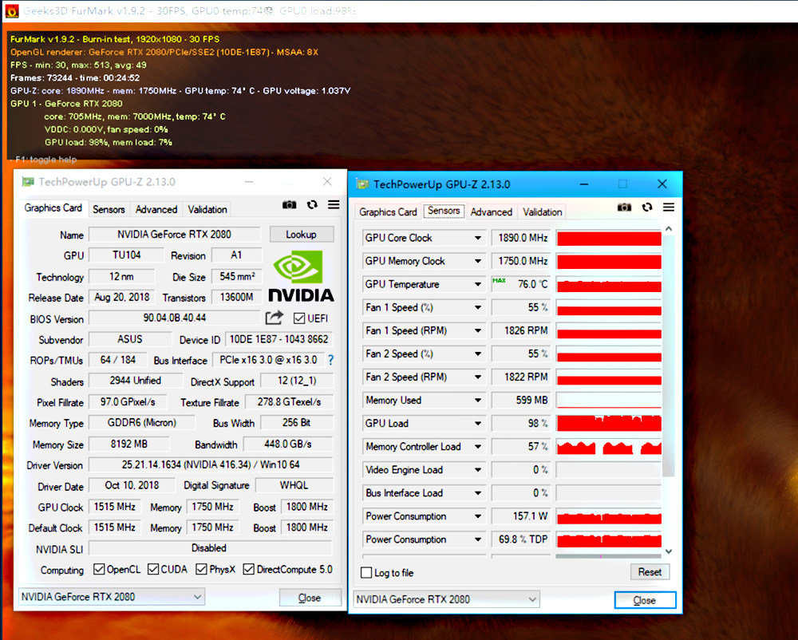Open the hamburger menu in right GPU-Z window
The width and height of the screenshot is (798, 640).
coord(669,207)
